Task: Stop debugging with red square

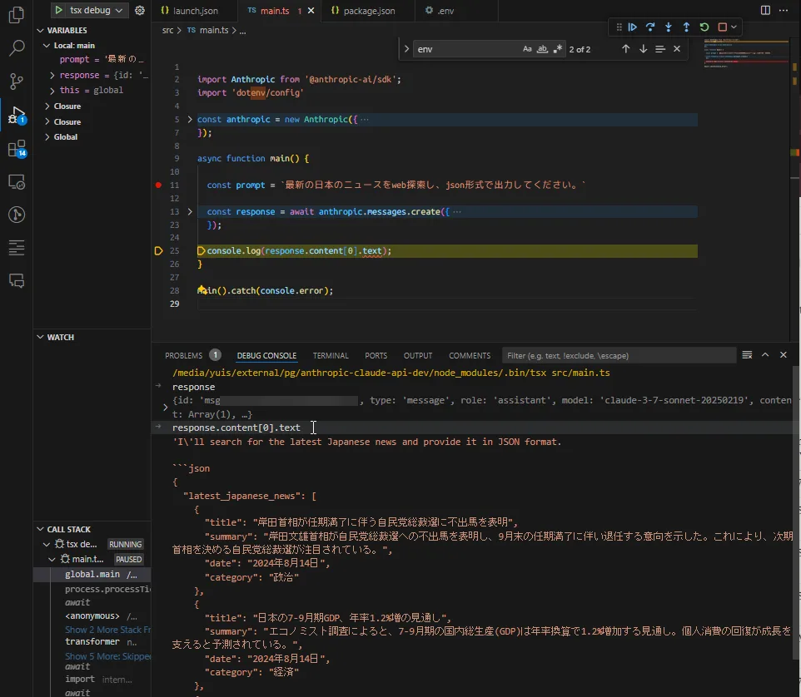Action: click(722, 27)
